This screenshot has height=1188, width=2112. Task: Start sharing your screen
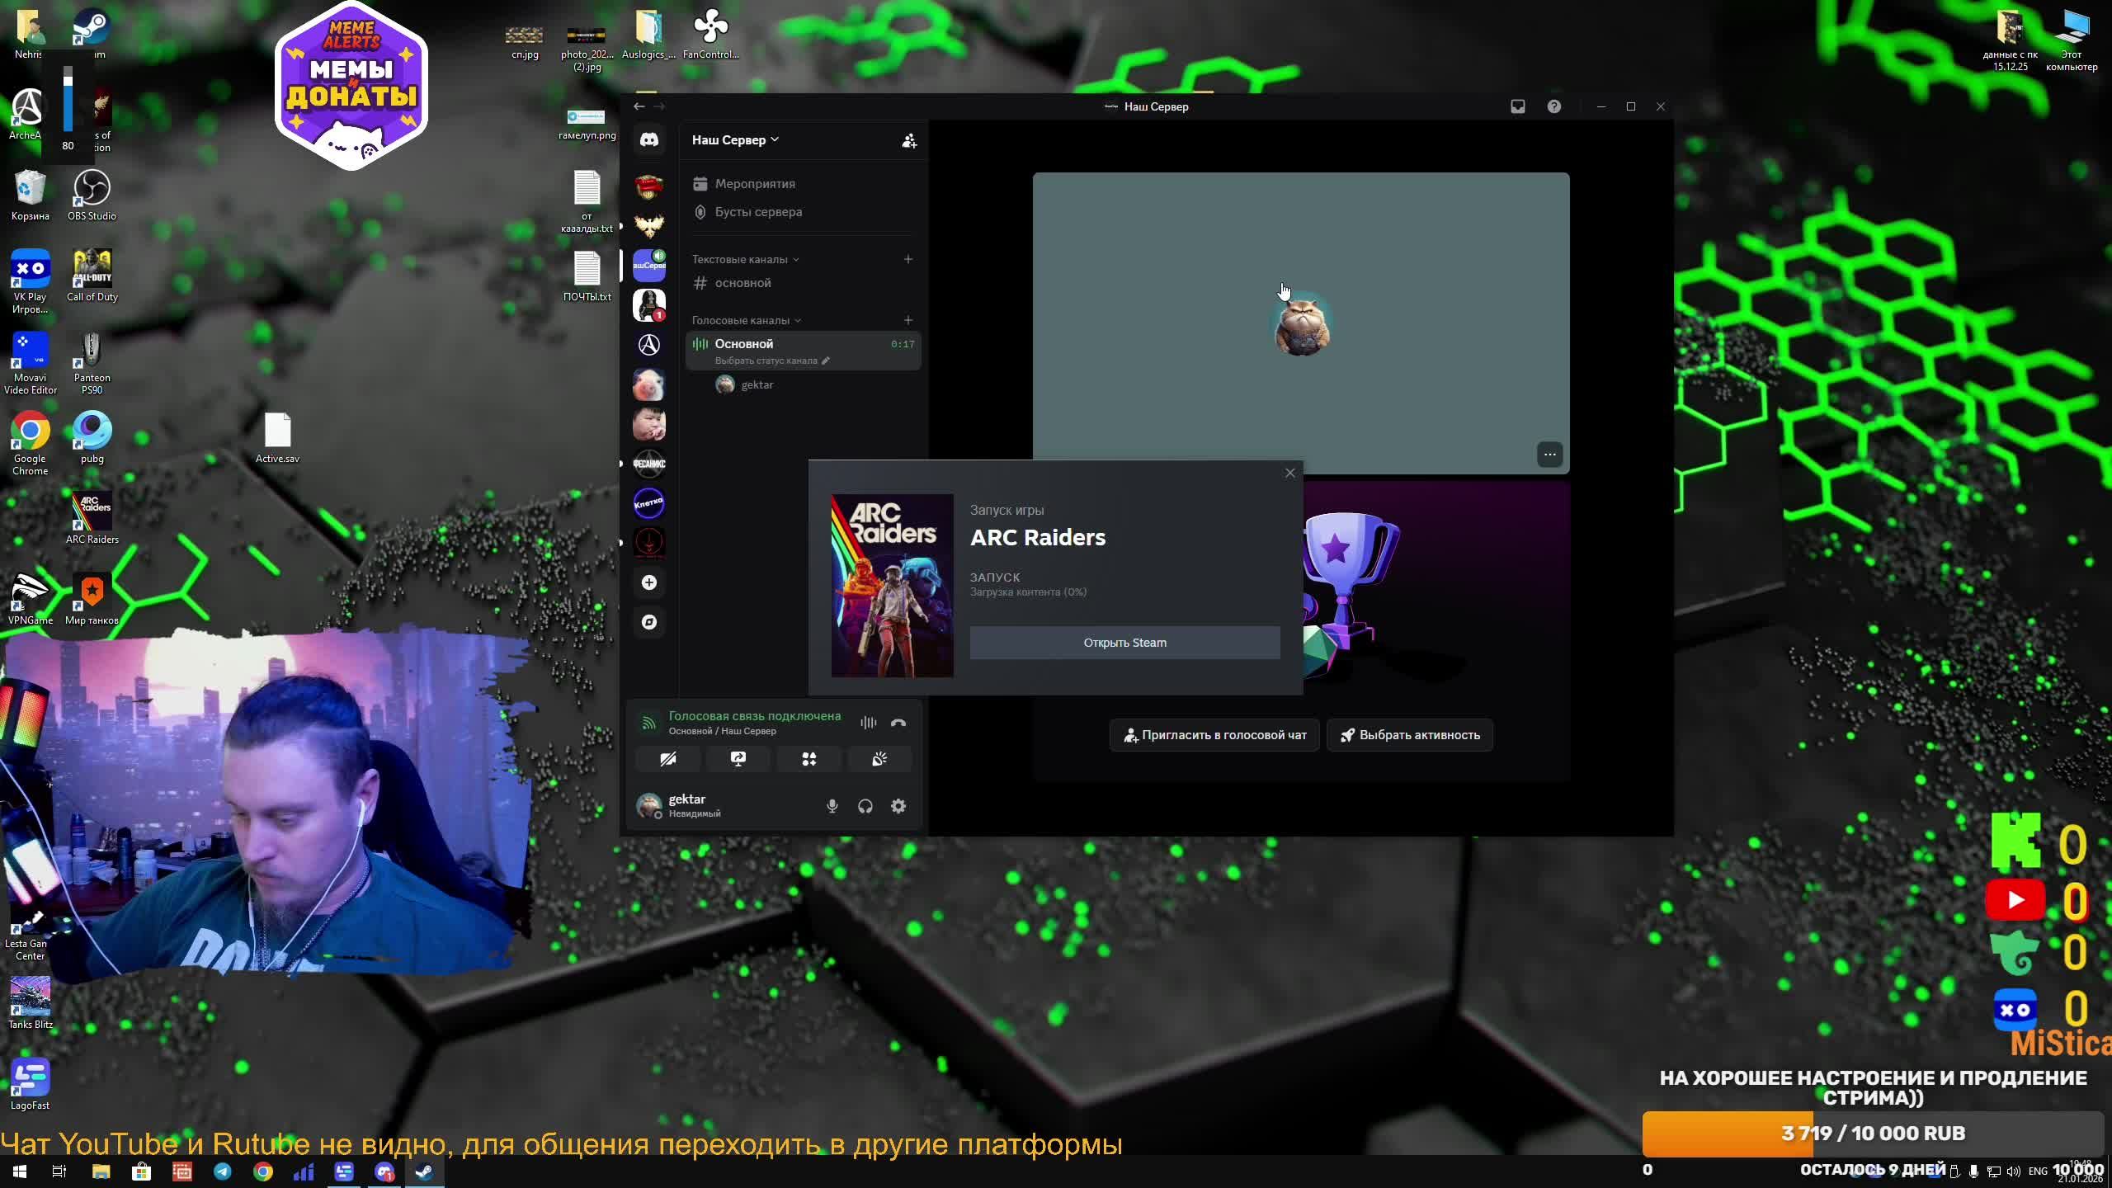click(738, 759)
